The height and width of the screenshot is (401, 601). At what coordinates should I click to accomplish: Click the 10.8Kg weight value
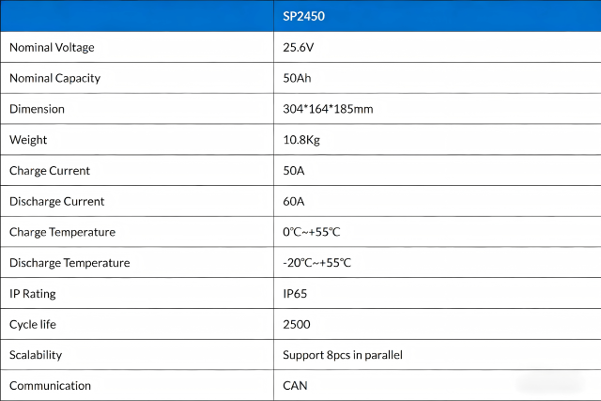[302, 140]
